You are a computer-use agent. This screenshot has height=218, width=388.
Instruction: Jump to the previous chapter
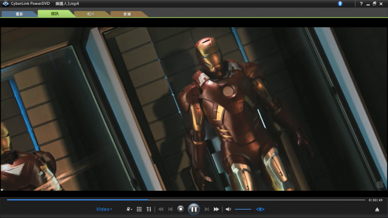coord(170,210)
